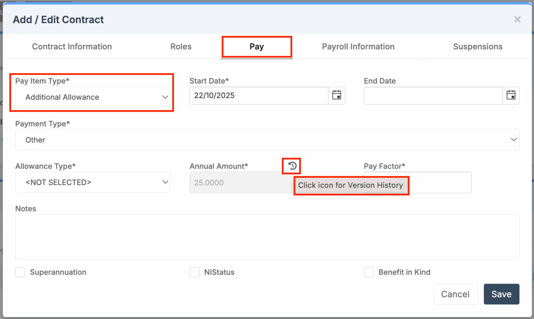Viewport: 534px width, 319px height.
Task: Click the Version History tooltip popup
Action: coord(351,185)
